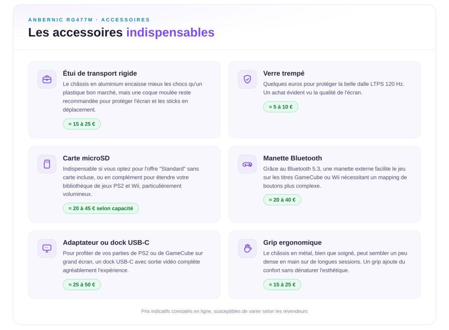Select the monitor icon for USB-C dock
Viewport: 449px width, 330px height.
pos(47,249)
